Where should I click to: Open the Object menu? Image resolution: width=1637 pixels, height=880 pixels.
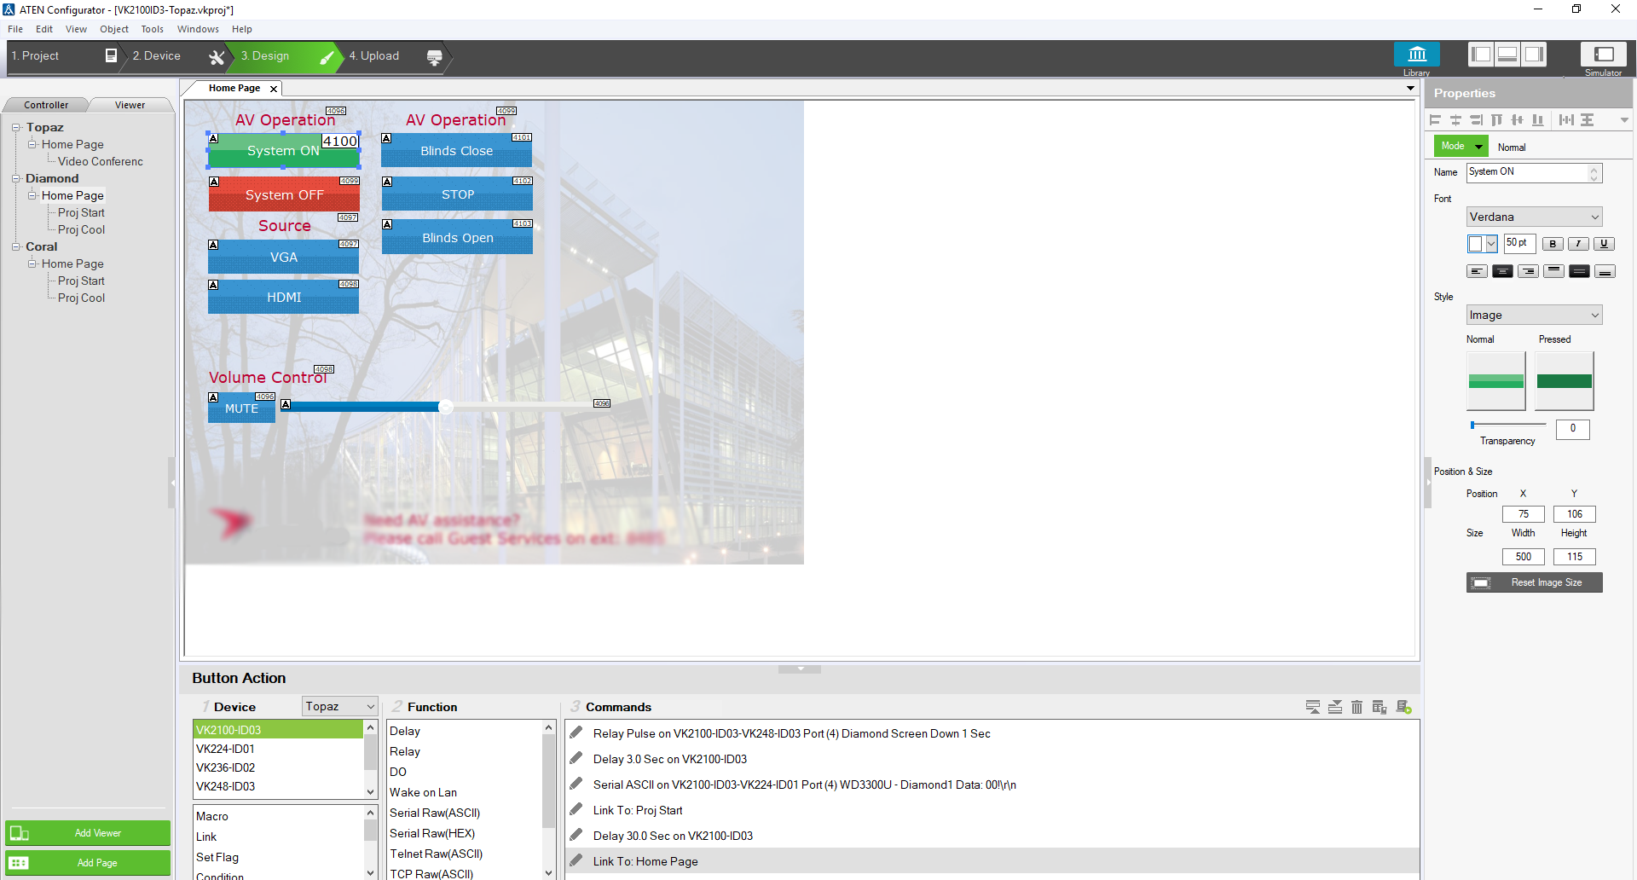(x=114, y=29)
